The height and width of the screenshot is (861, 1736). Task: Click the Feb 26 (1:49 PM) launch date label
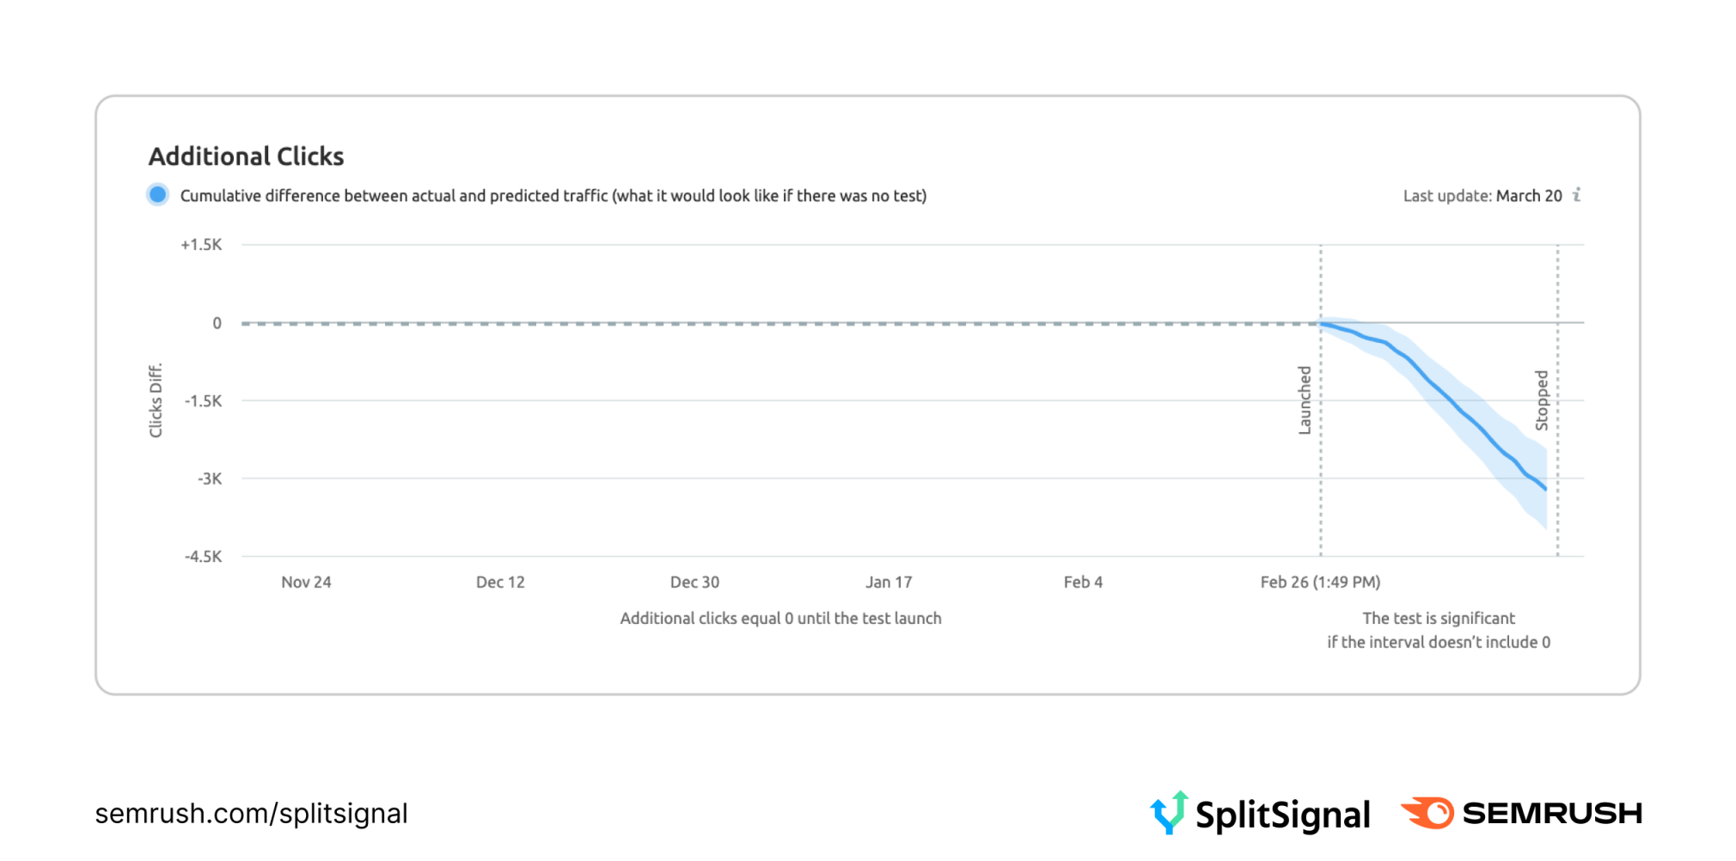[1320, 582]
